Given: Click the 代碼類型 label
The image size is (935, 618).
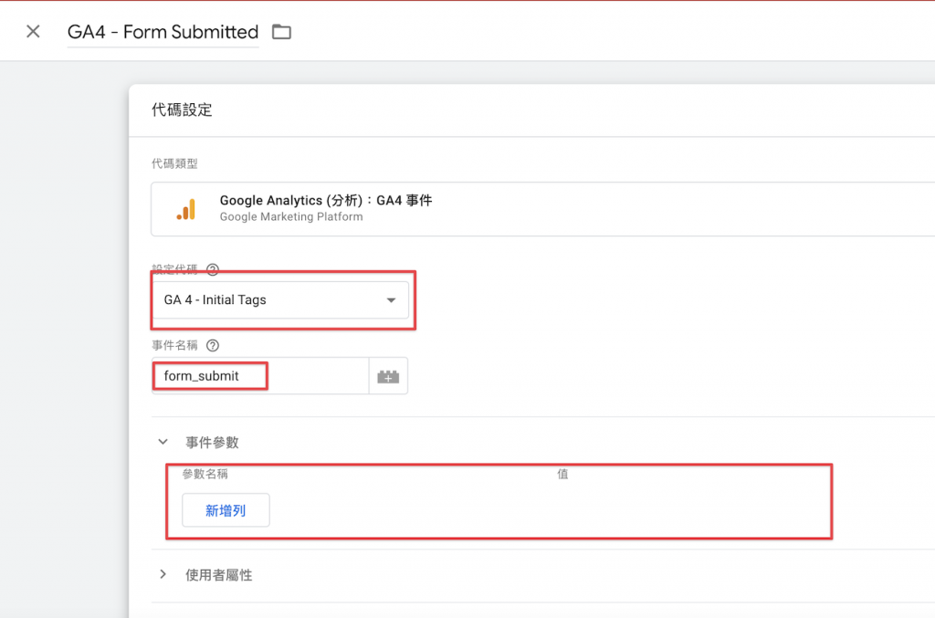Looking at the screenshot, I should tap(174, 163).
